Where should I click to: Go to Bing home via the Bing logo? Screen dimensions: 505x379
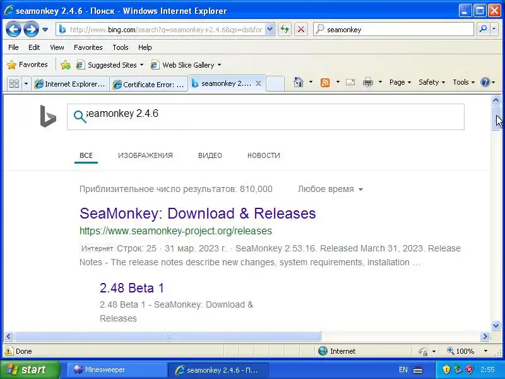click(48, 116)
